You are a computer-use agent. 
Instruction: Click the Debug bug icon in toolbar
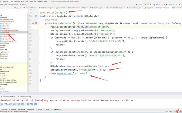click(x=157, y=5)
